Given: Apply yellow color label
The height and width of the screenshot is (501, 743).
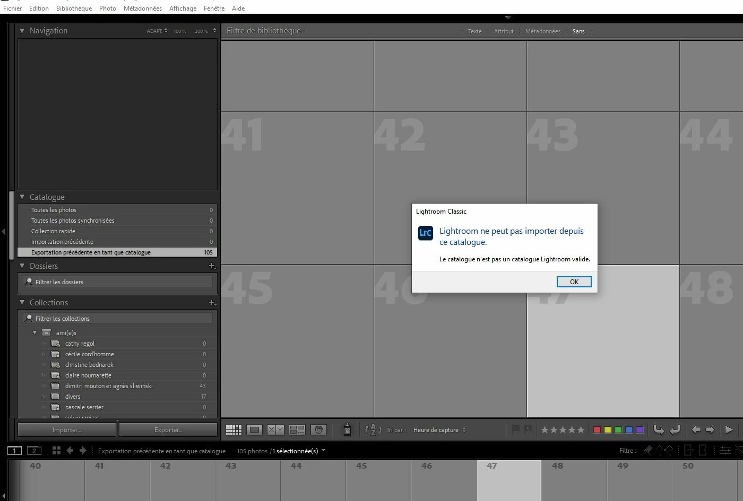Looking at the screenshot, I should tap(608, 430).
